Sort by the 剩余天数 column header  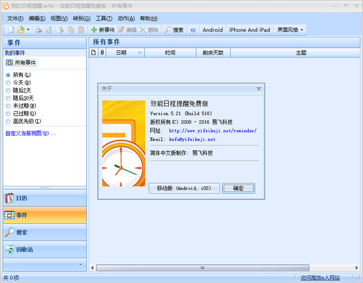[213, 53]
